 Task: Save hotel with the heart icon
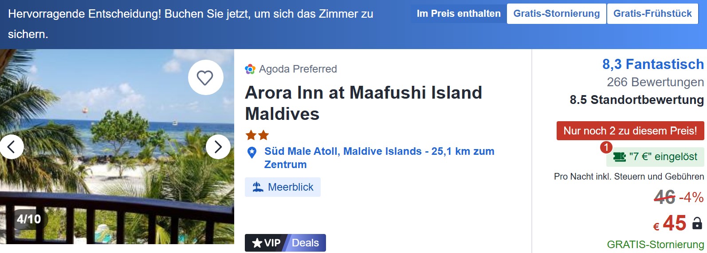tap(205, 78)
